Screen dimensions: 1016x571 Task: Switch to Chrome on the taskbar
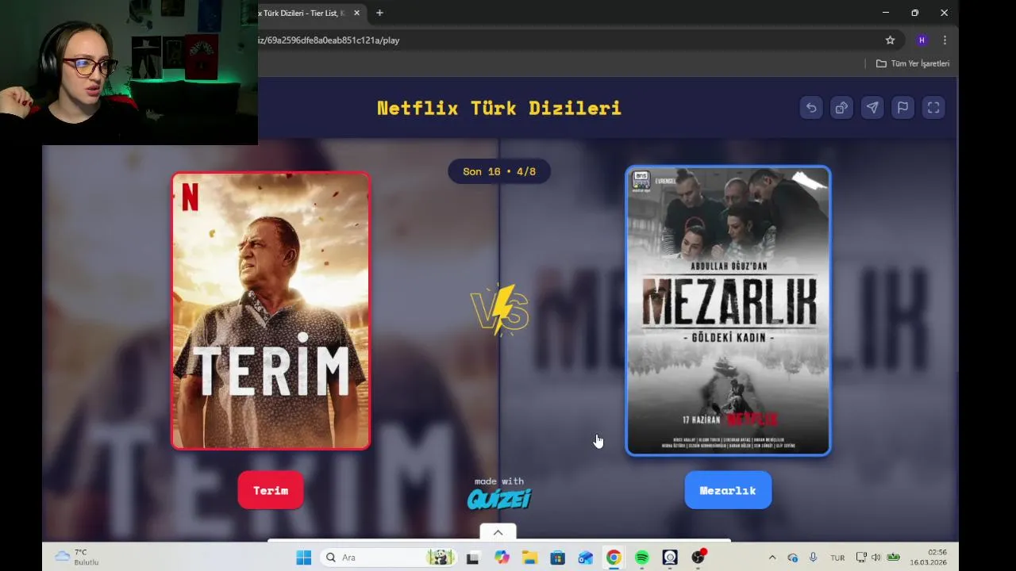click(614, 558)
